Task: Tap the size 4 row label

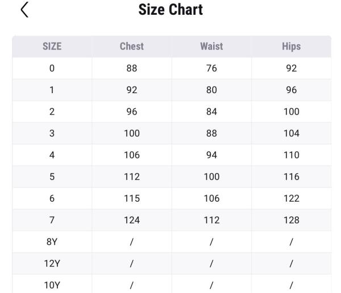Action: coord(52,155)
